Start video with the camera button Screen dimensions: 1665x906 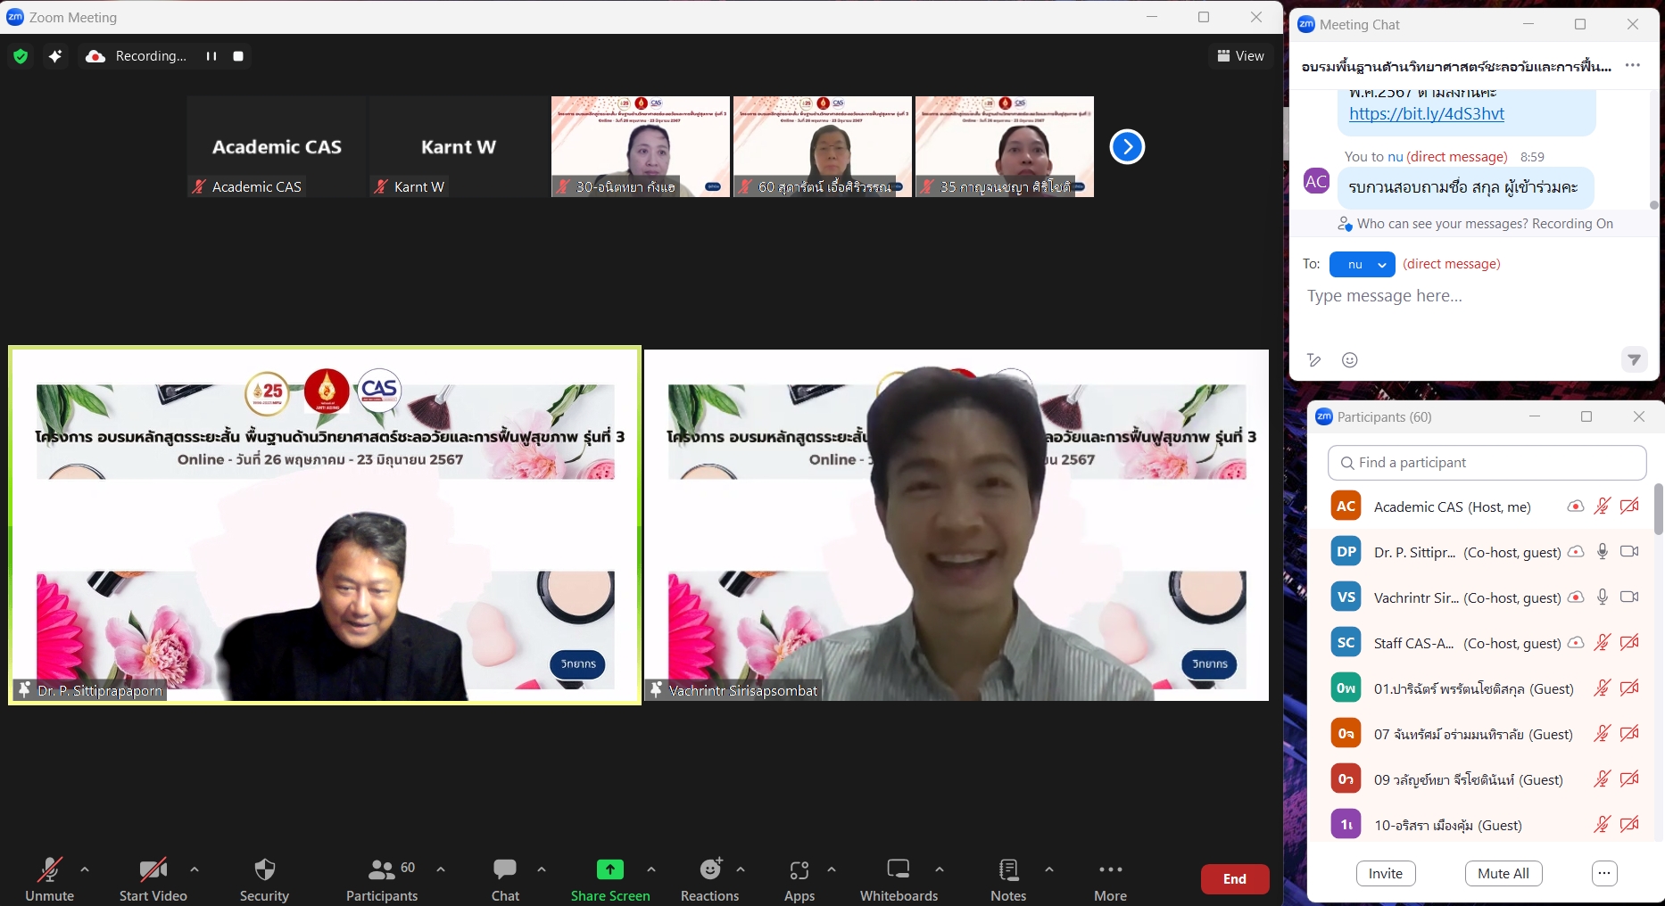153,878
